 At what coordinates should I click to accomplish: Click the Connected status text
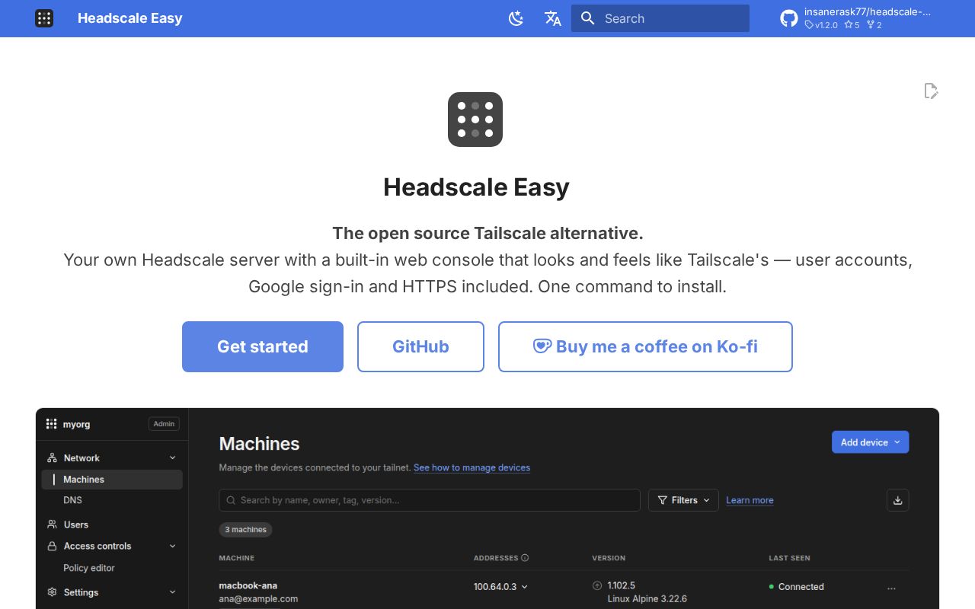(801, 587)
